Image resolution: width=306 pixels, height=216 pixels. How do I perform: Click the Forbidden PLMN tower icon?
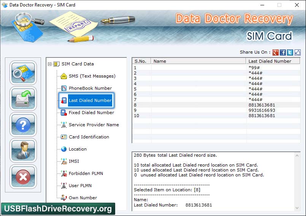click(64, 173)
